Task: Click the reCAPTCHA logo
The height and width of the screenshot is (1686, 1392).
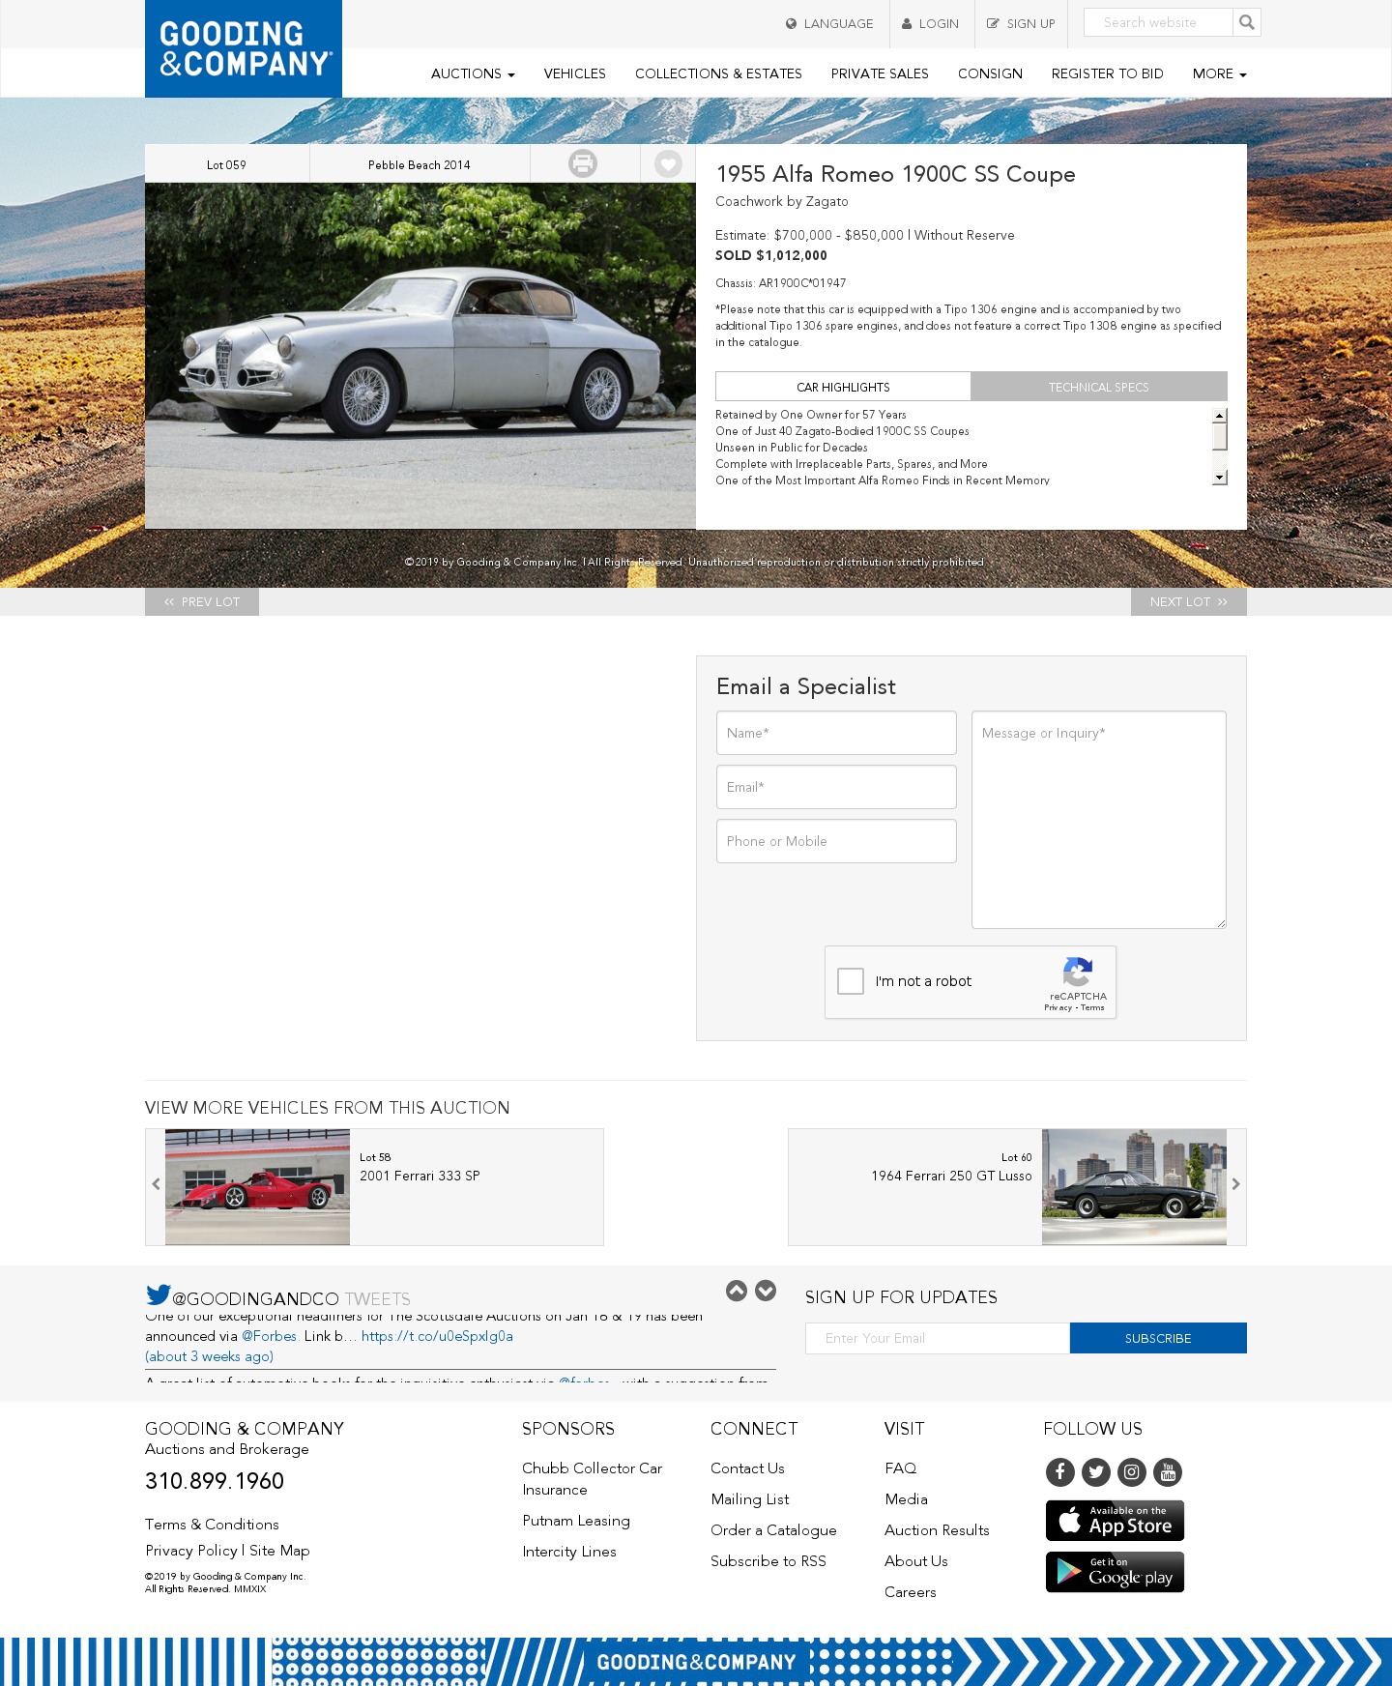Action: click(x=1078, y=972)
